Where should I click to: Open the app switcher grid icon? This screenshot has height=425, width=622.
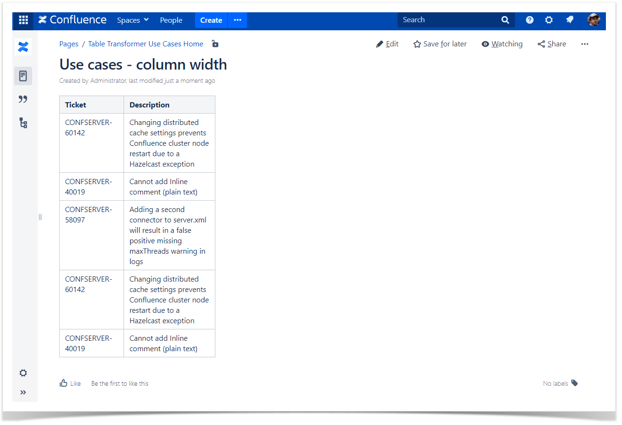coord(23,20)
